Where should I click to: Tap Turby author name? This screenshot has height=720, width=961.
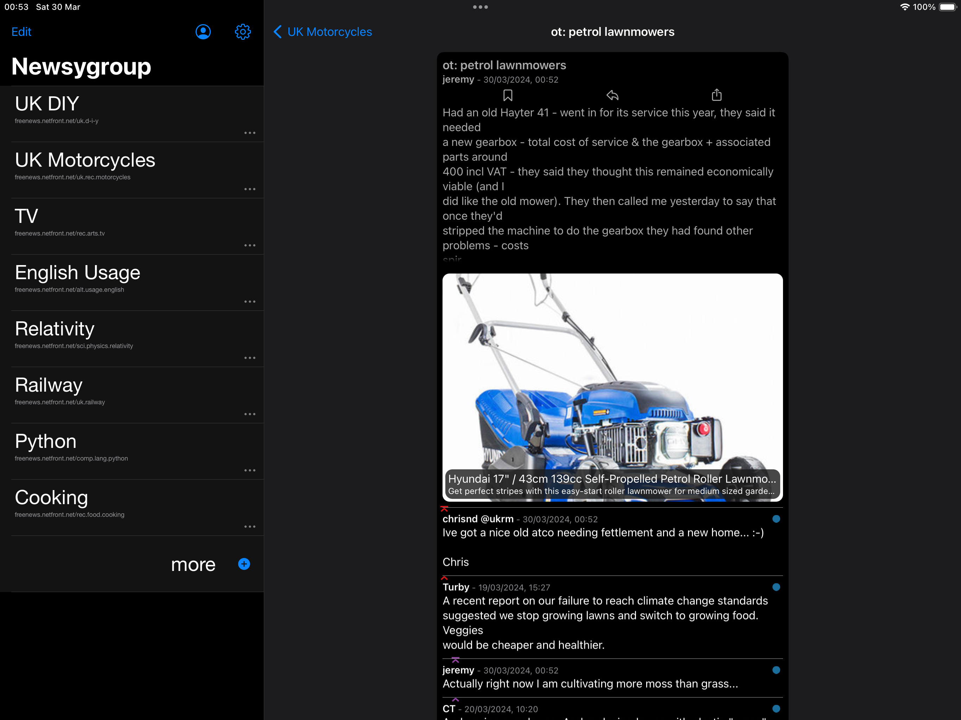456,587
